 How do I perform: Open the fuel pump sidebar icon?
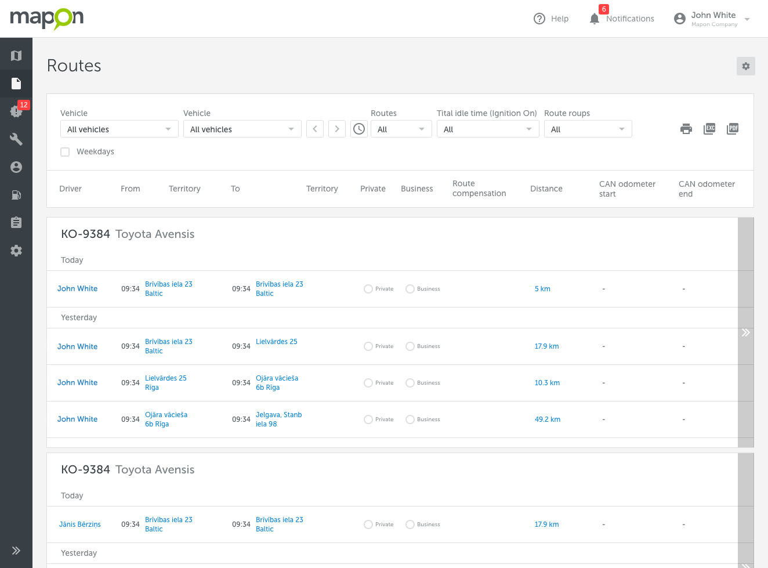pyautogui.click(x=16, y=195)
